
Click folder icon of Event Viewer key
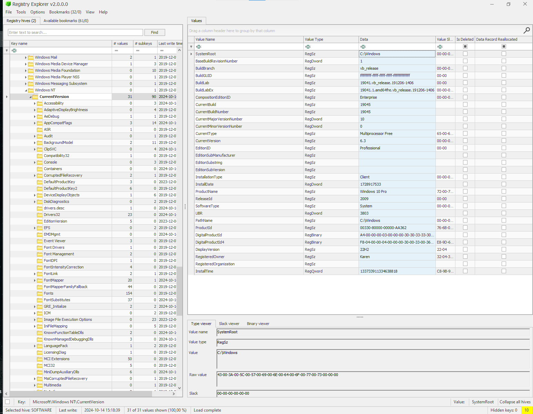40,241
